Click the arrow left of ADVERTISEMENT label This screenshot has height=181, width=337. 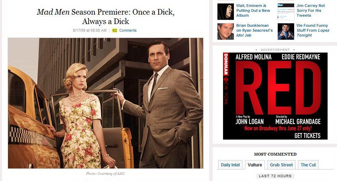256,50
